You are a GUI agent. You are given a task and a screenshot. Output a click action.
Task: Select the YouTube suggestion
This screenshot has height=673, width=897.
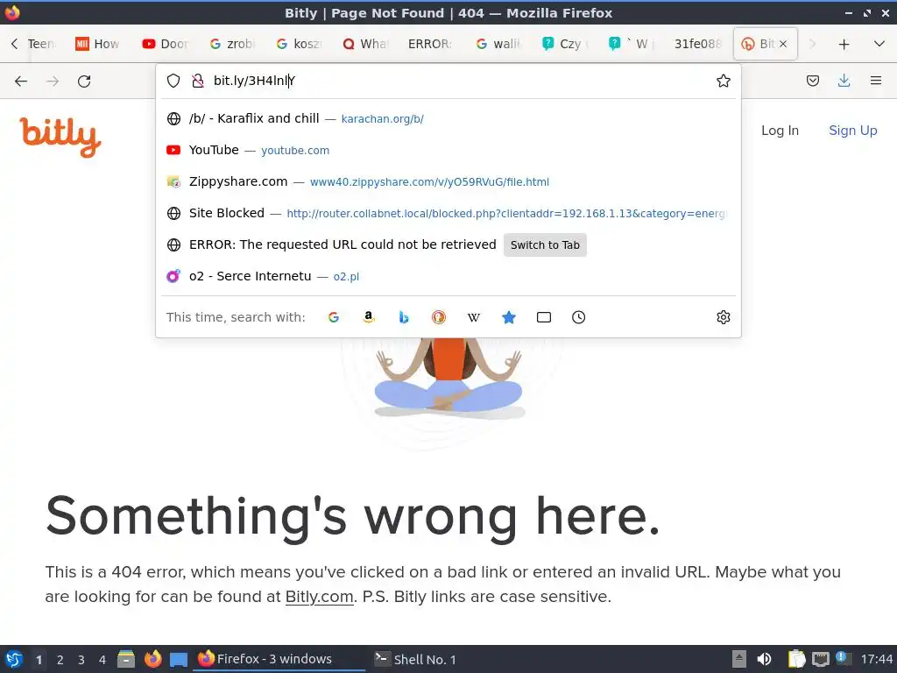[448, 150]
